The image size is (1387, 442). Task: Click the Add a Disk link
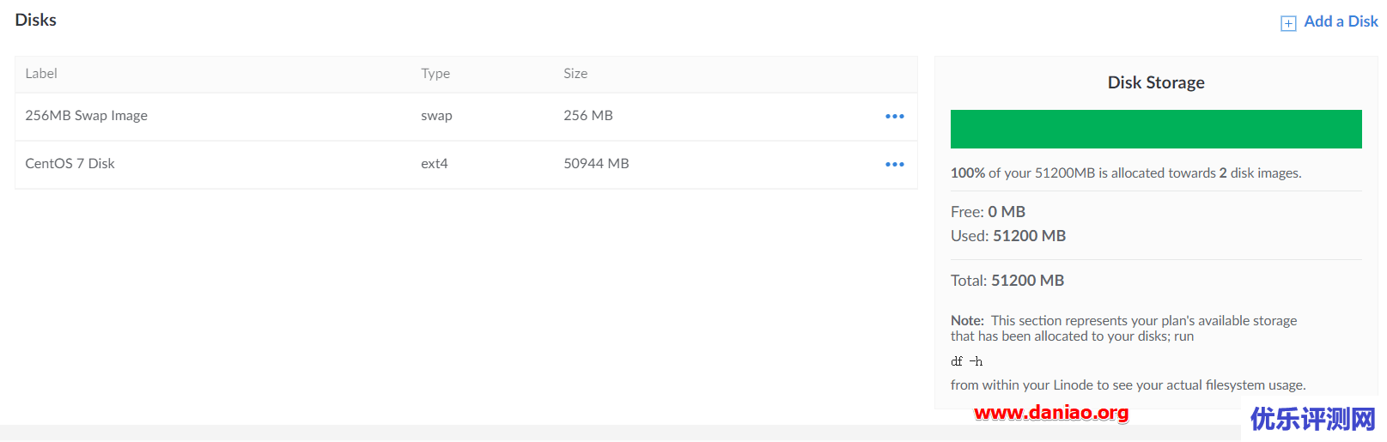[1341, 21]
